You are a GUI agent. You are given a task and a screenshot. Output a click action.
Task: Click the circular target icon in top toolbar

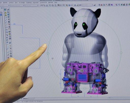[72, 5]
